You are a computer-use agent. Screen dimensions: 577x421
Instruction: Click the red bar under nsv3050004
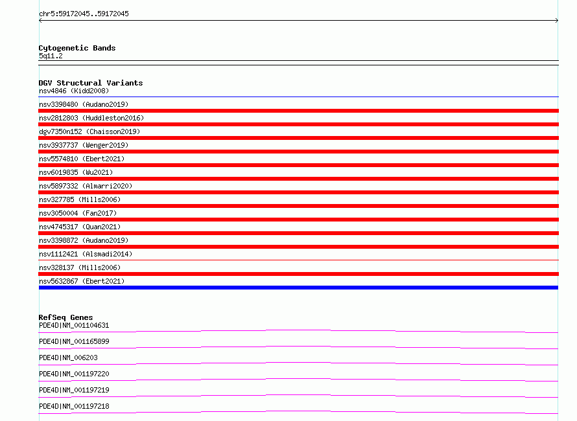[x=298, y=220]
